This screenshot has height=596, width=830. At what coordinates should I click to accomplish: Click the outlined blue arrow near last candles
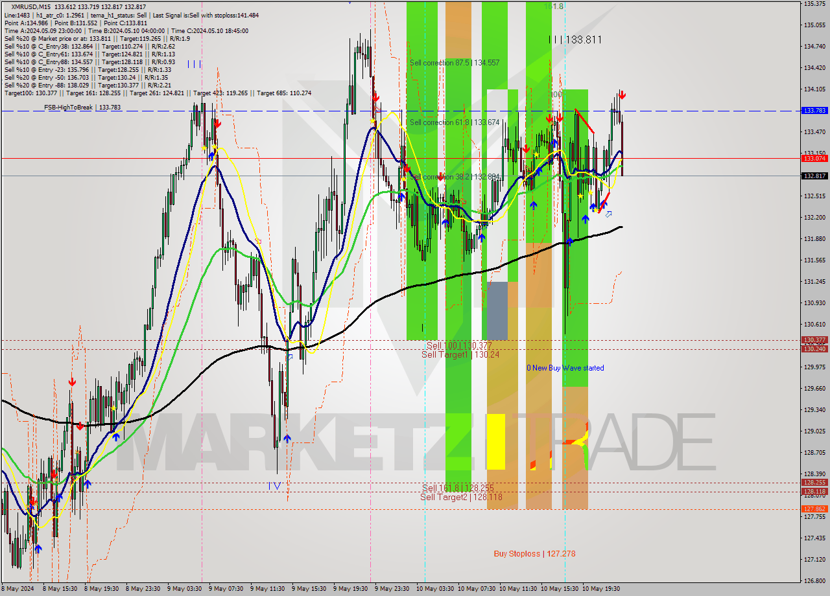pos(608,214)
